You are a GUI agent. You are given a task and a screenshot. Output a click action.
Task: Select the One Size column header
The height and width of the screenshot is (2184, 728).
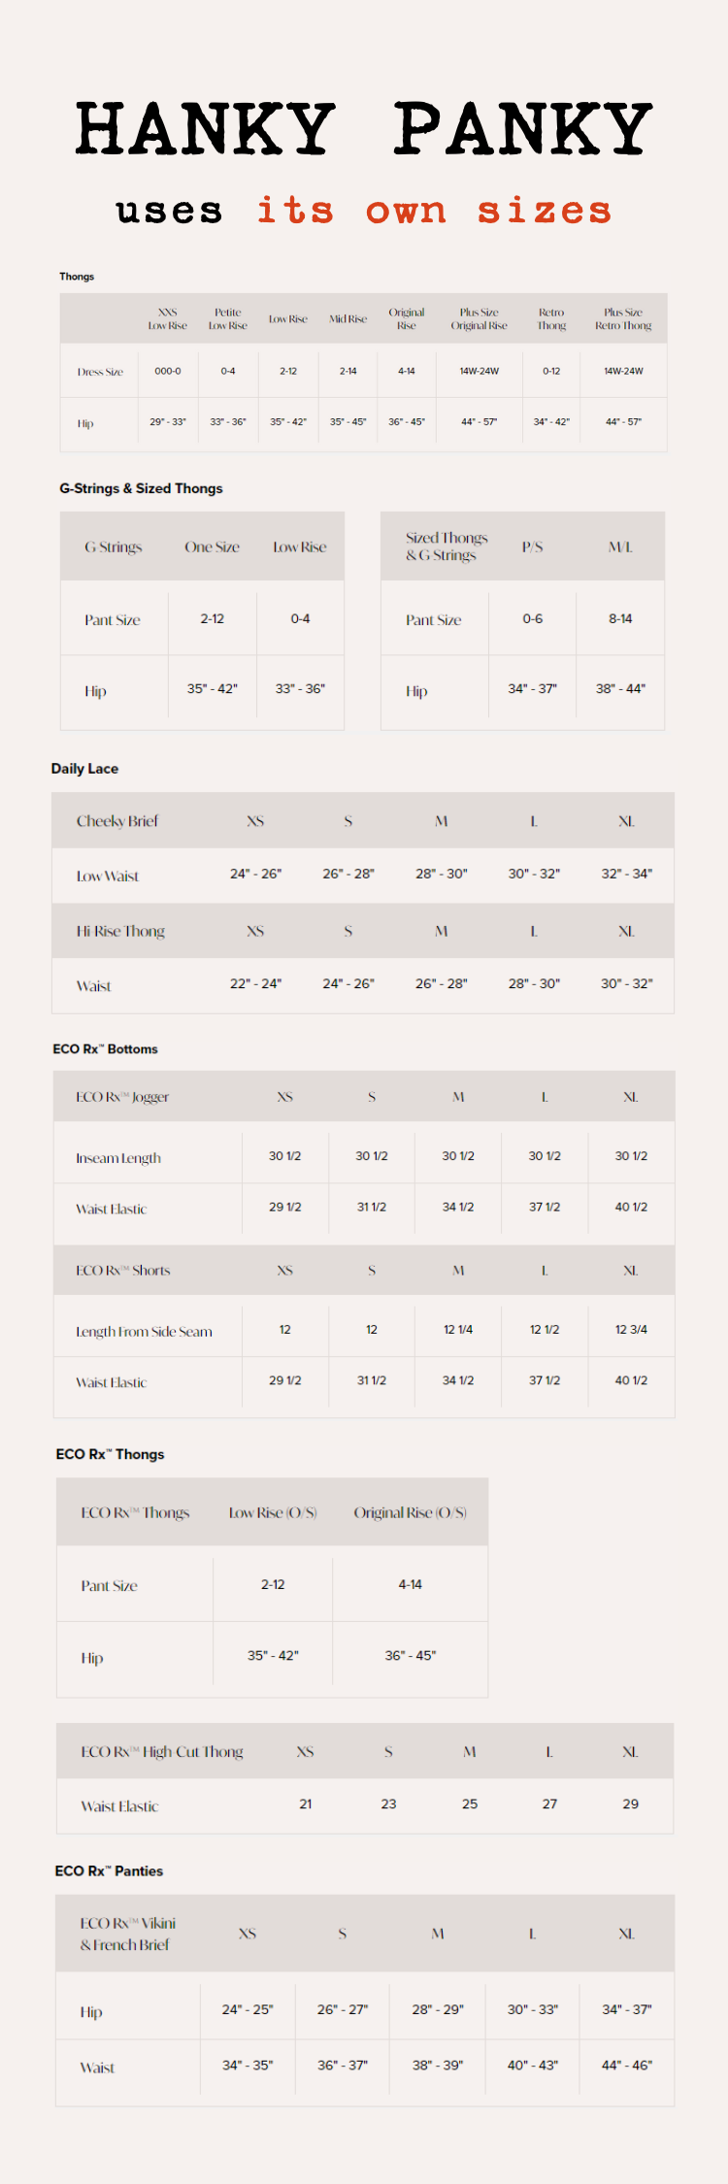point(212,547)
